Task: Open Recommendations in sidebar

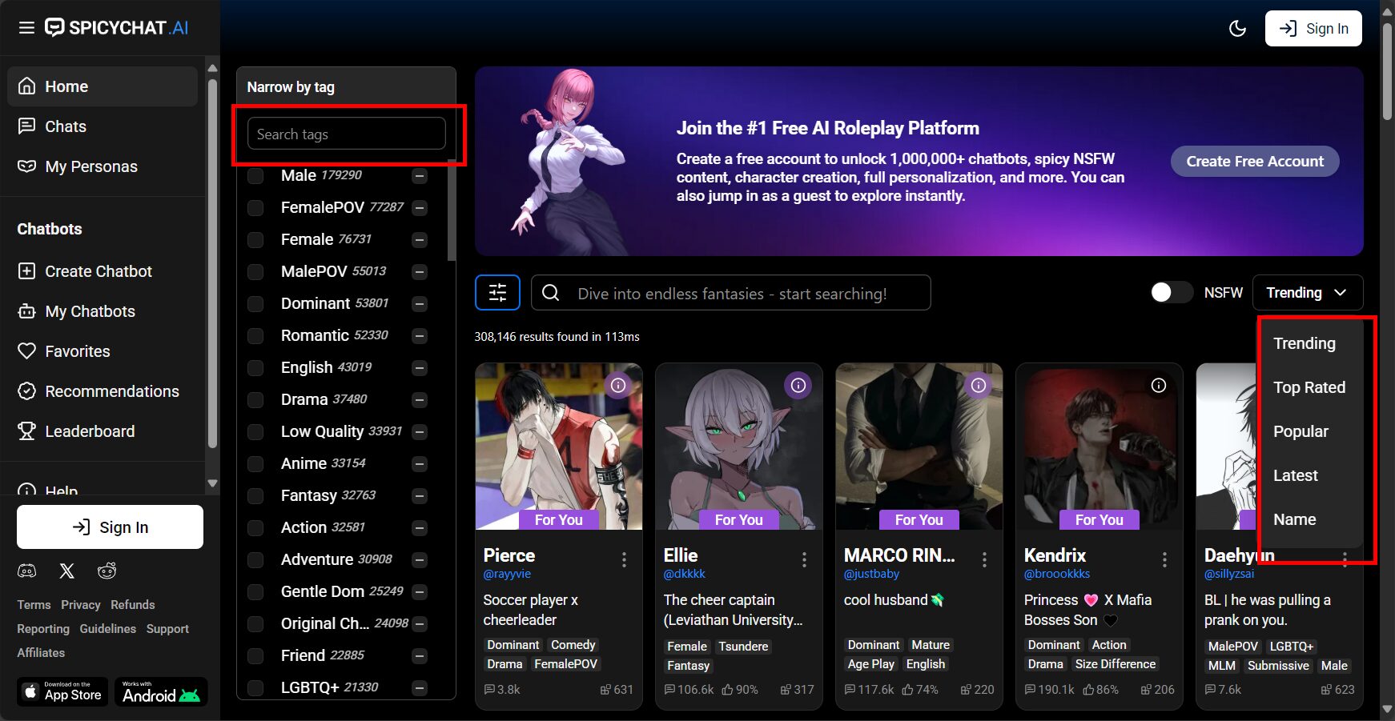Action: [103, 391]
